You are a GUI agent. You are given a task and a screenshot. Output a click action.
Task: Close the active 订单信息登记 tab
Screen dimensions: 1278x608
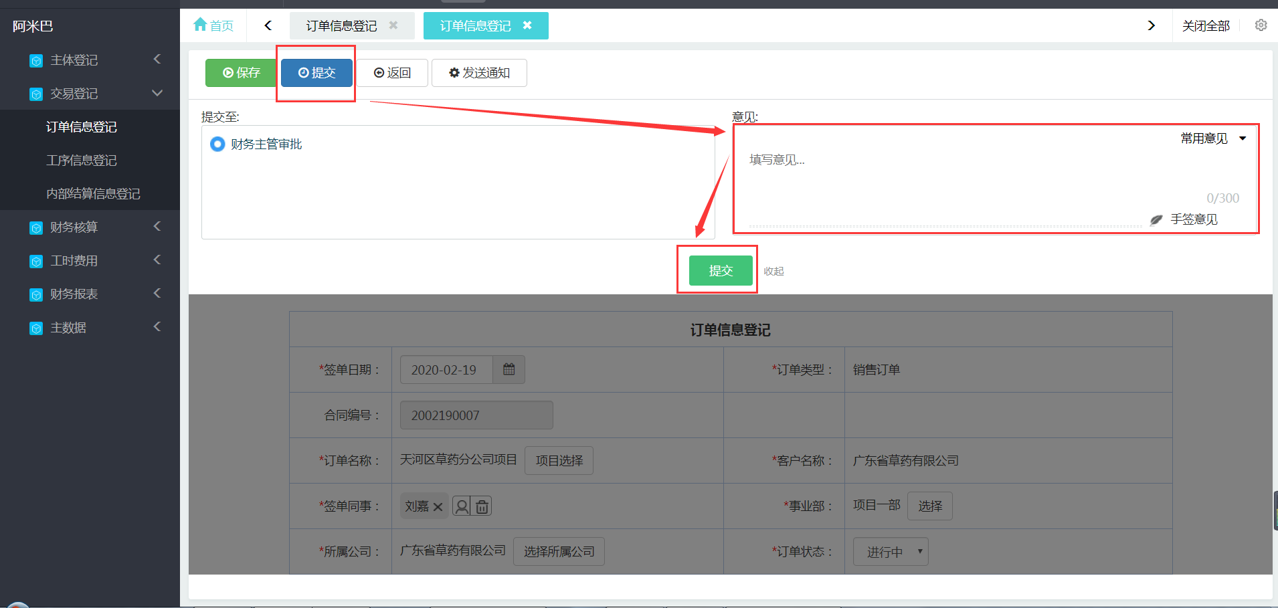point(527,25)
